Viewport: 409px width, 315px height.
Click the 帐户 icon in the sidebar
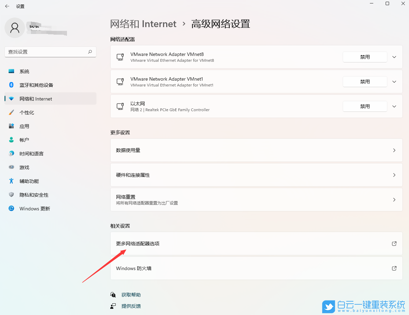tap(11, 140)
